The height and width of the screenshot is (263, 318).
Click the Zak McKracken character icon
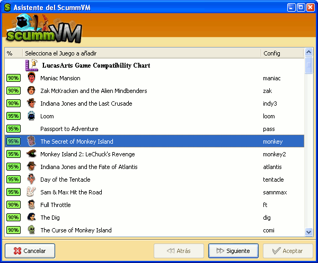coord(31,91)
